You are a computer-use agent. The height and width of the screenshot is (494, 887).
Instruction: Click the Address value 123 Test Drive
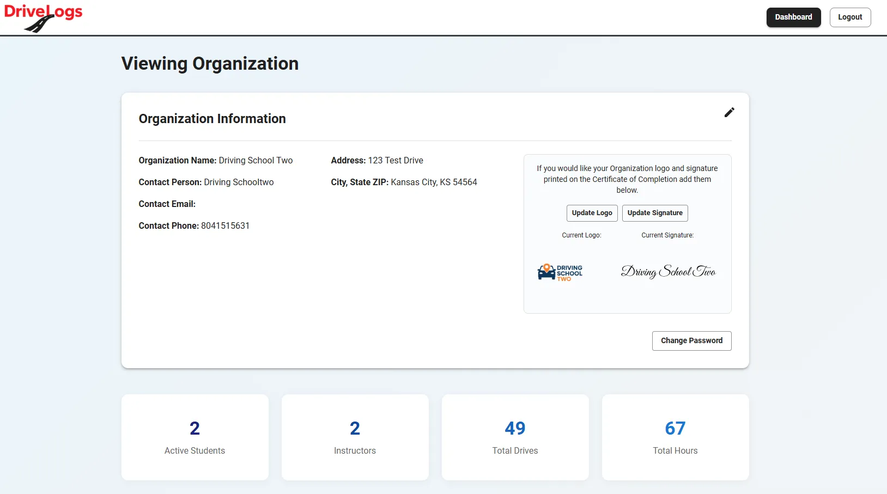(396, 161)
